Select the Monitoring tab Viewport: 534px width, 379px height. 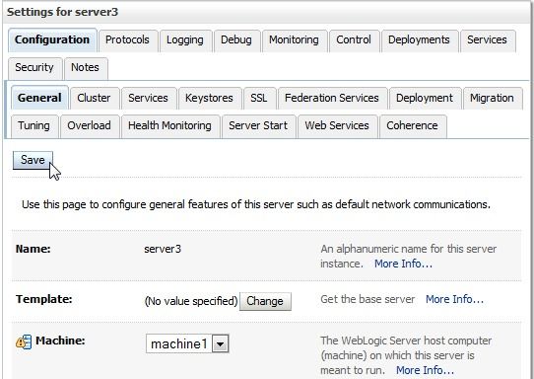point(294,39)
